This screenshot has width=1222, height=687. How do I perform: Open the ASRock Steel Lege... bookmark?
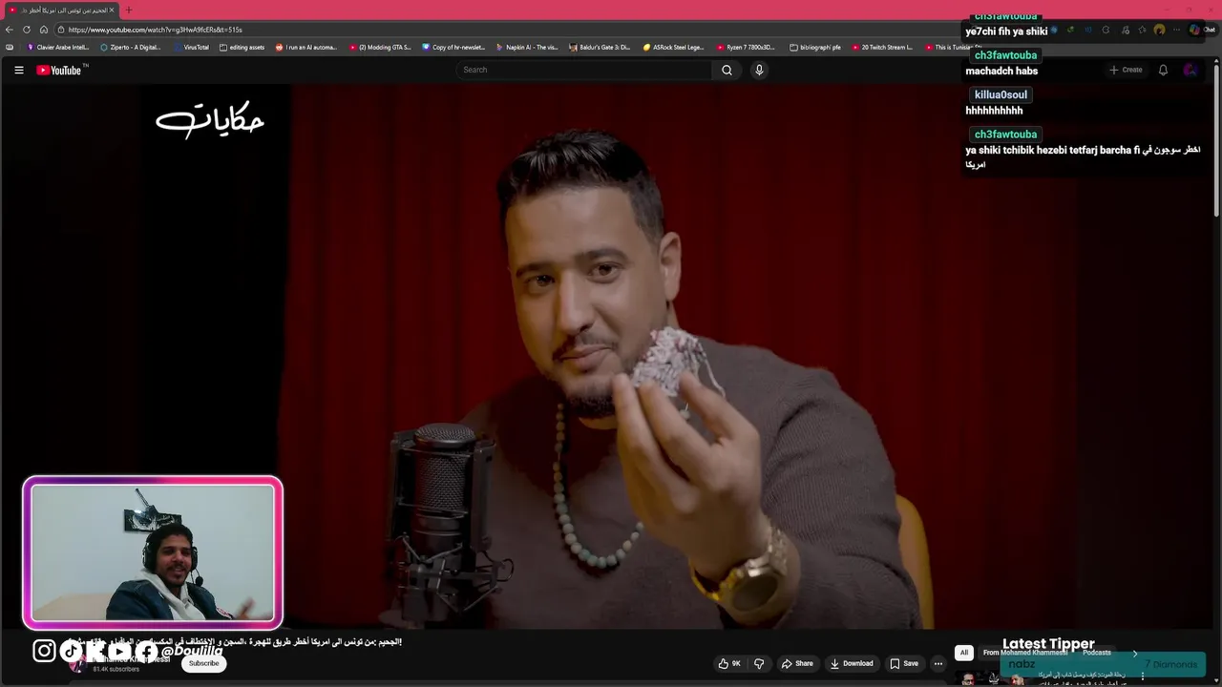tap(673, 47)
